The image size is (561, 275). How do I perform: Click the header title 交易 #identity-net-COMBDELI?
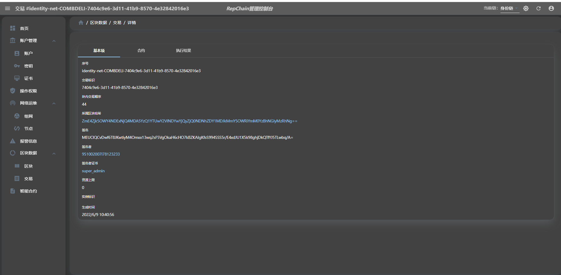tap(102, 9)
